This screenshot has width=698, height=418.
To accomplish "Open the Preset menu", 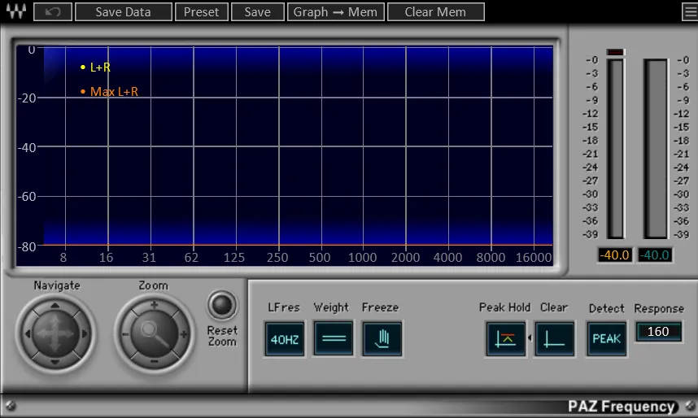I will tap(201, 11).
